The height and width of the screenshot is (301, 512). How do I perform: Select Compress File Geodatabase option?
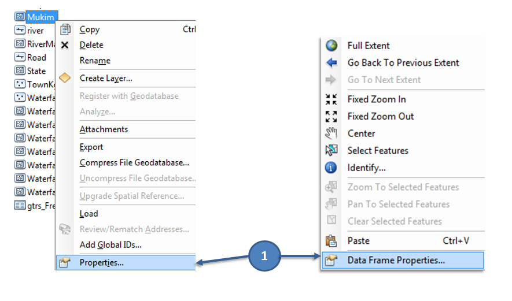tap(134, 163)
